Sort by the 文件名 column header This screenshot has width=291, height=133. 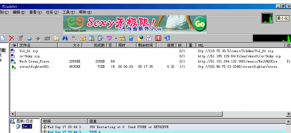(x=38, y=45)
